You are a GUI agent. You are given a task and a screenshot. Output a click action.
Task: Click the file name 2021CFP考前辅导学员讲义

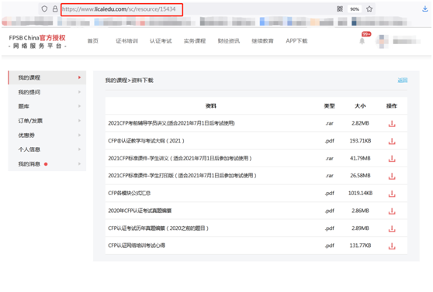click(171, 123)
